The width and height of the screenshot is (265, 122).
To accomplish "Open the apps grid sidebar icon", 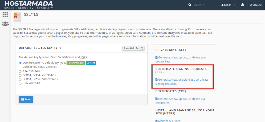I will (x=5, y=14).
